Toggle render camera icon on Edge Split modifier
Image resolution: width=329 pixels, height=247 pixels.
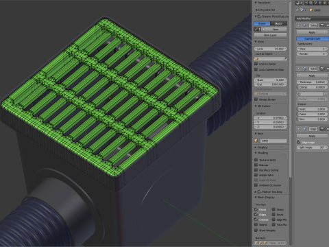click(x=322, y=129)
